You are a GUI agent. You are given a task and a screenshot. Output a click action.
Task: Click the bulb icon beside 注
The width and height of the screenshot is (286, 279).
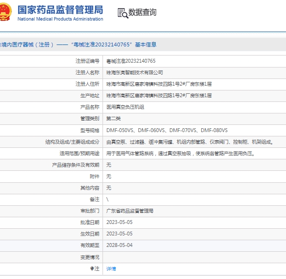[x=92, y=268]
